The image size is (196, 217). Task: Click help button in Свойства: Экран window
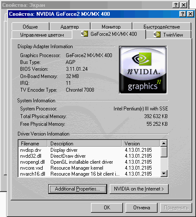[176, 5]
